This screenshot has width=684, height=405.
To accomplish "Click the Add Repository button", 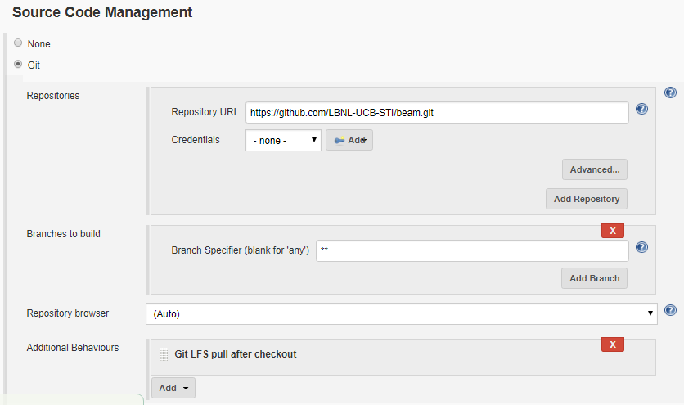I will point(587,199).
